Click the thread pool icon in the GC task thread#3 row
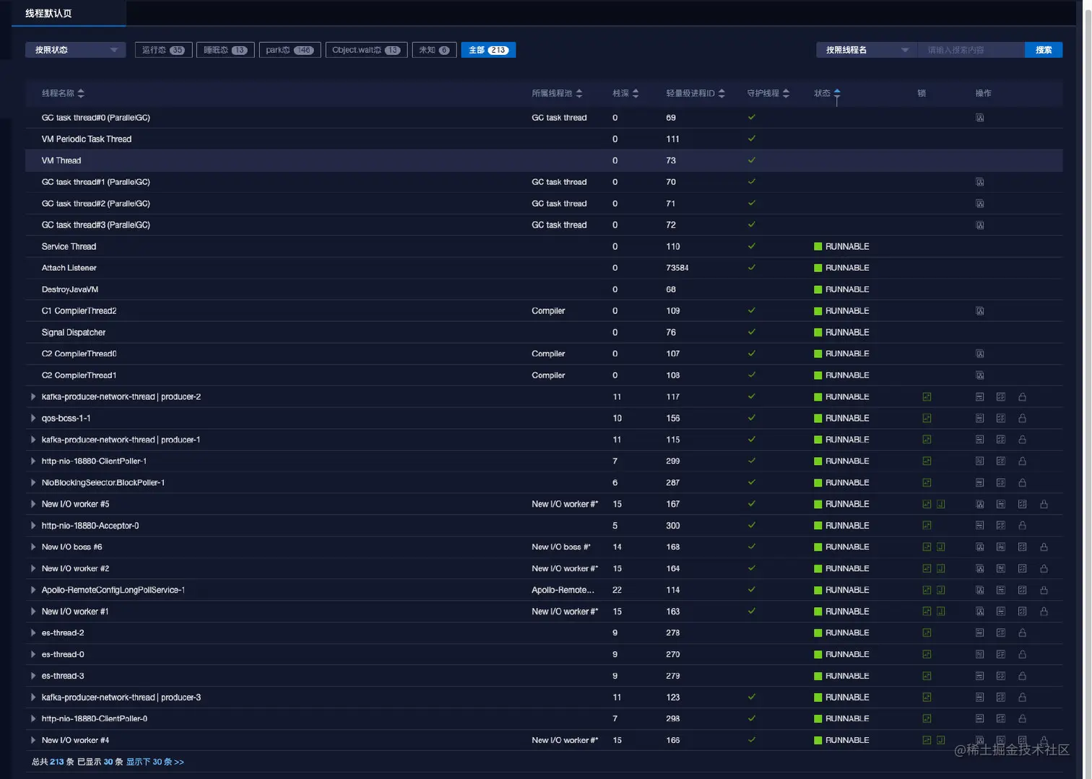This screenshot has width=1092, height=779. (979, 225)
